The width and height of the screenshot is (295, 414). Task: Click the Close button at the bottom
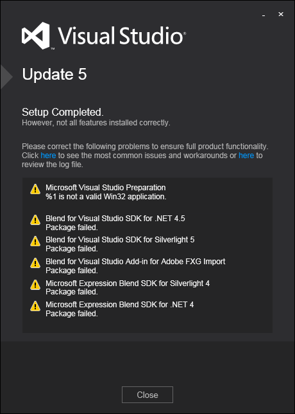tap(147, 395)
